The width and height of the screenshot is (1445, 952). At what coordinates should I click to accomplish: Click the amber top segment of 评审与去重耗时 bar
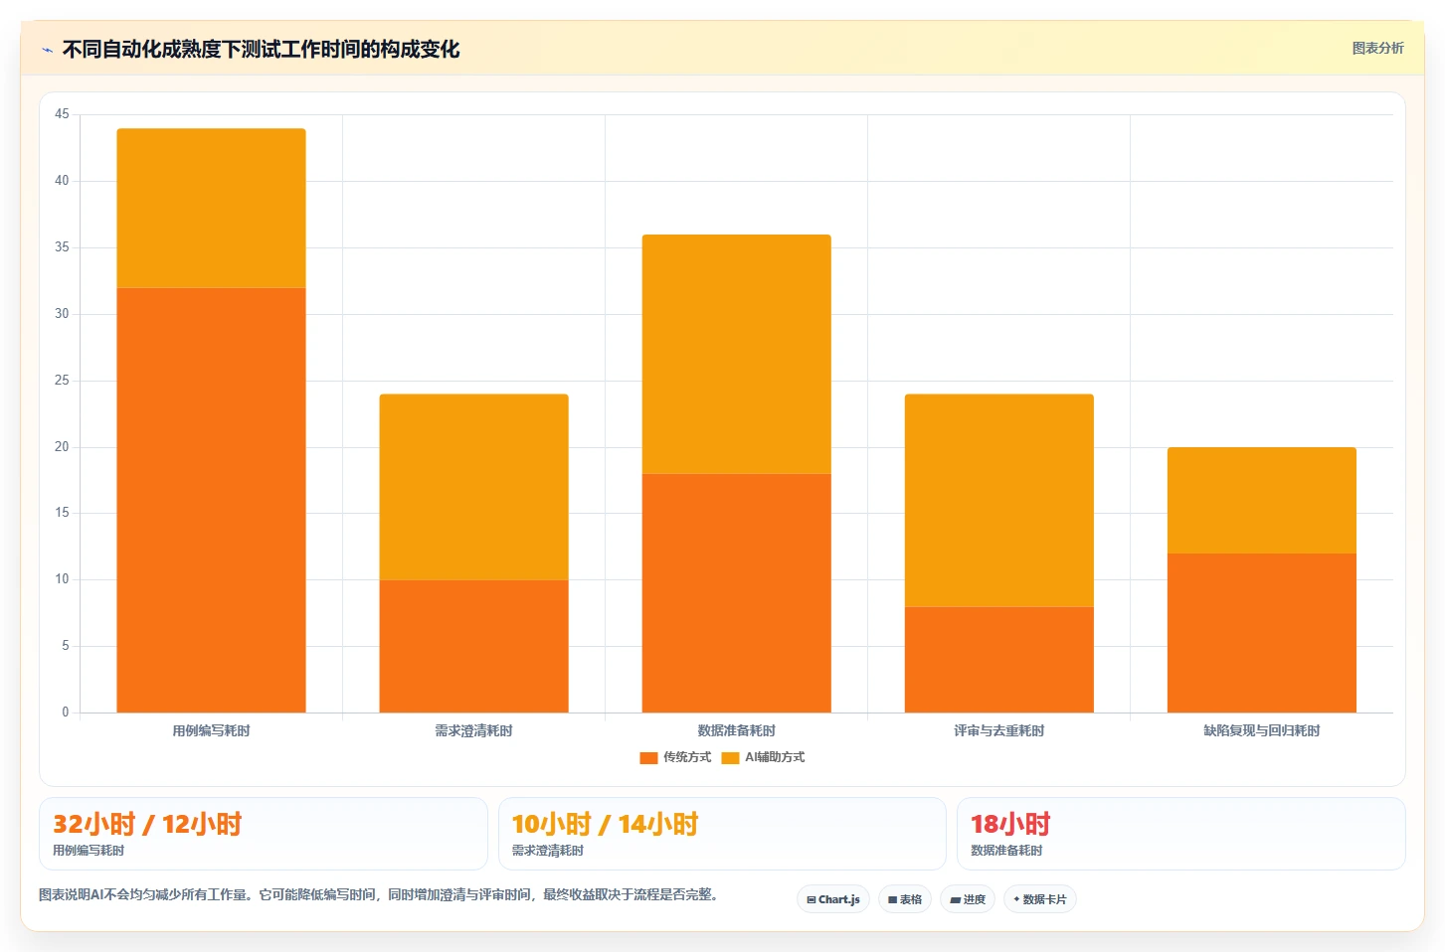[x=998, y=500]
